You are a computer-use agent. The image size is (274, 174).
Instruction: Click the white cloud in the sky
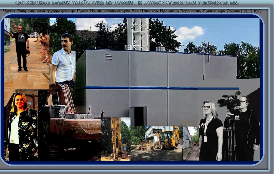tap(189, 33)
